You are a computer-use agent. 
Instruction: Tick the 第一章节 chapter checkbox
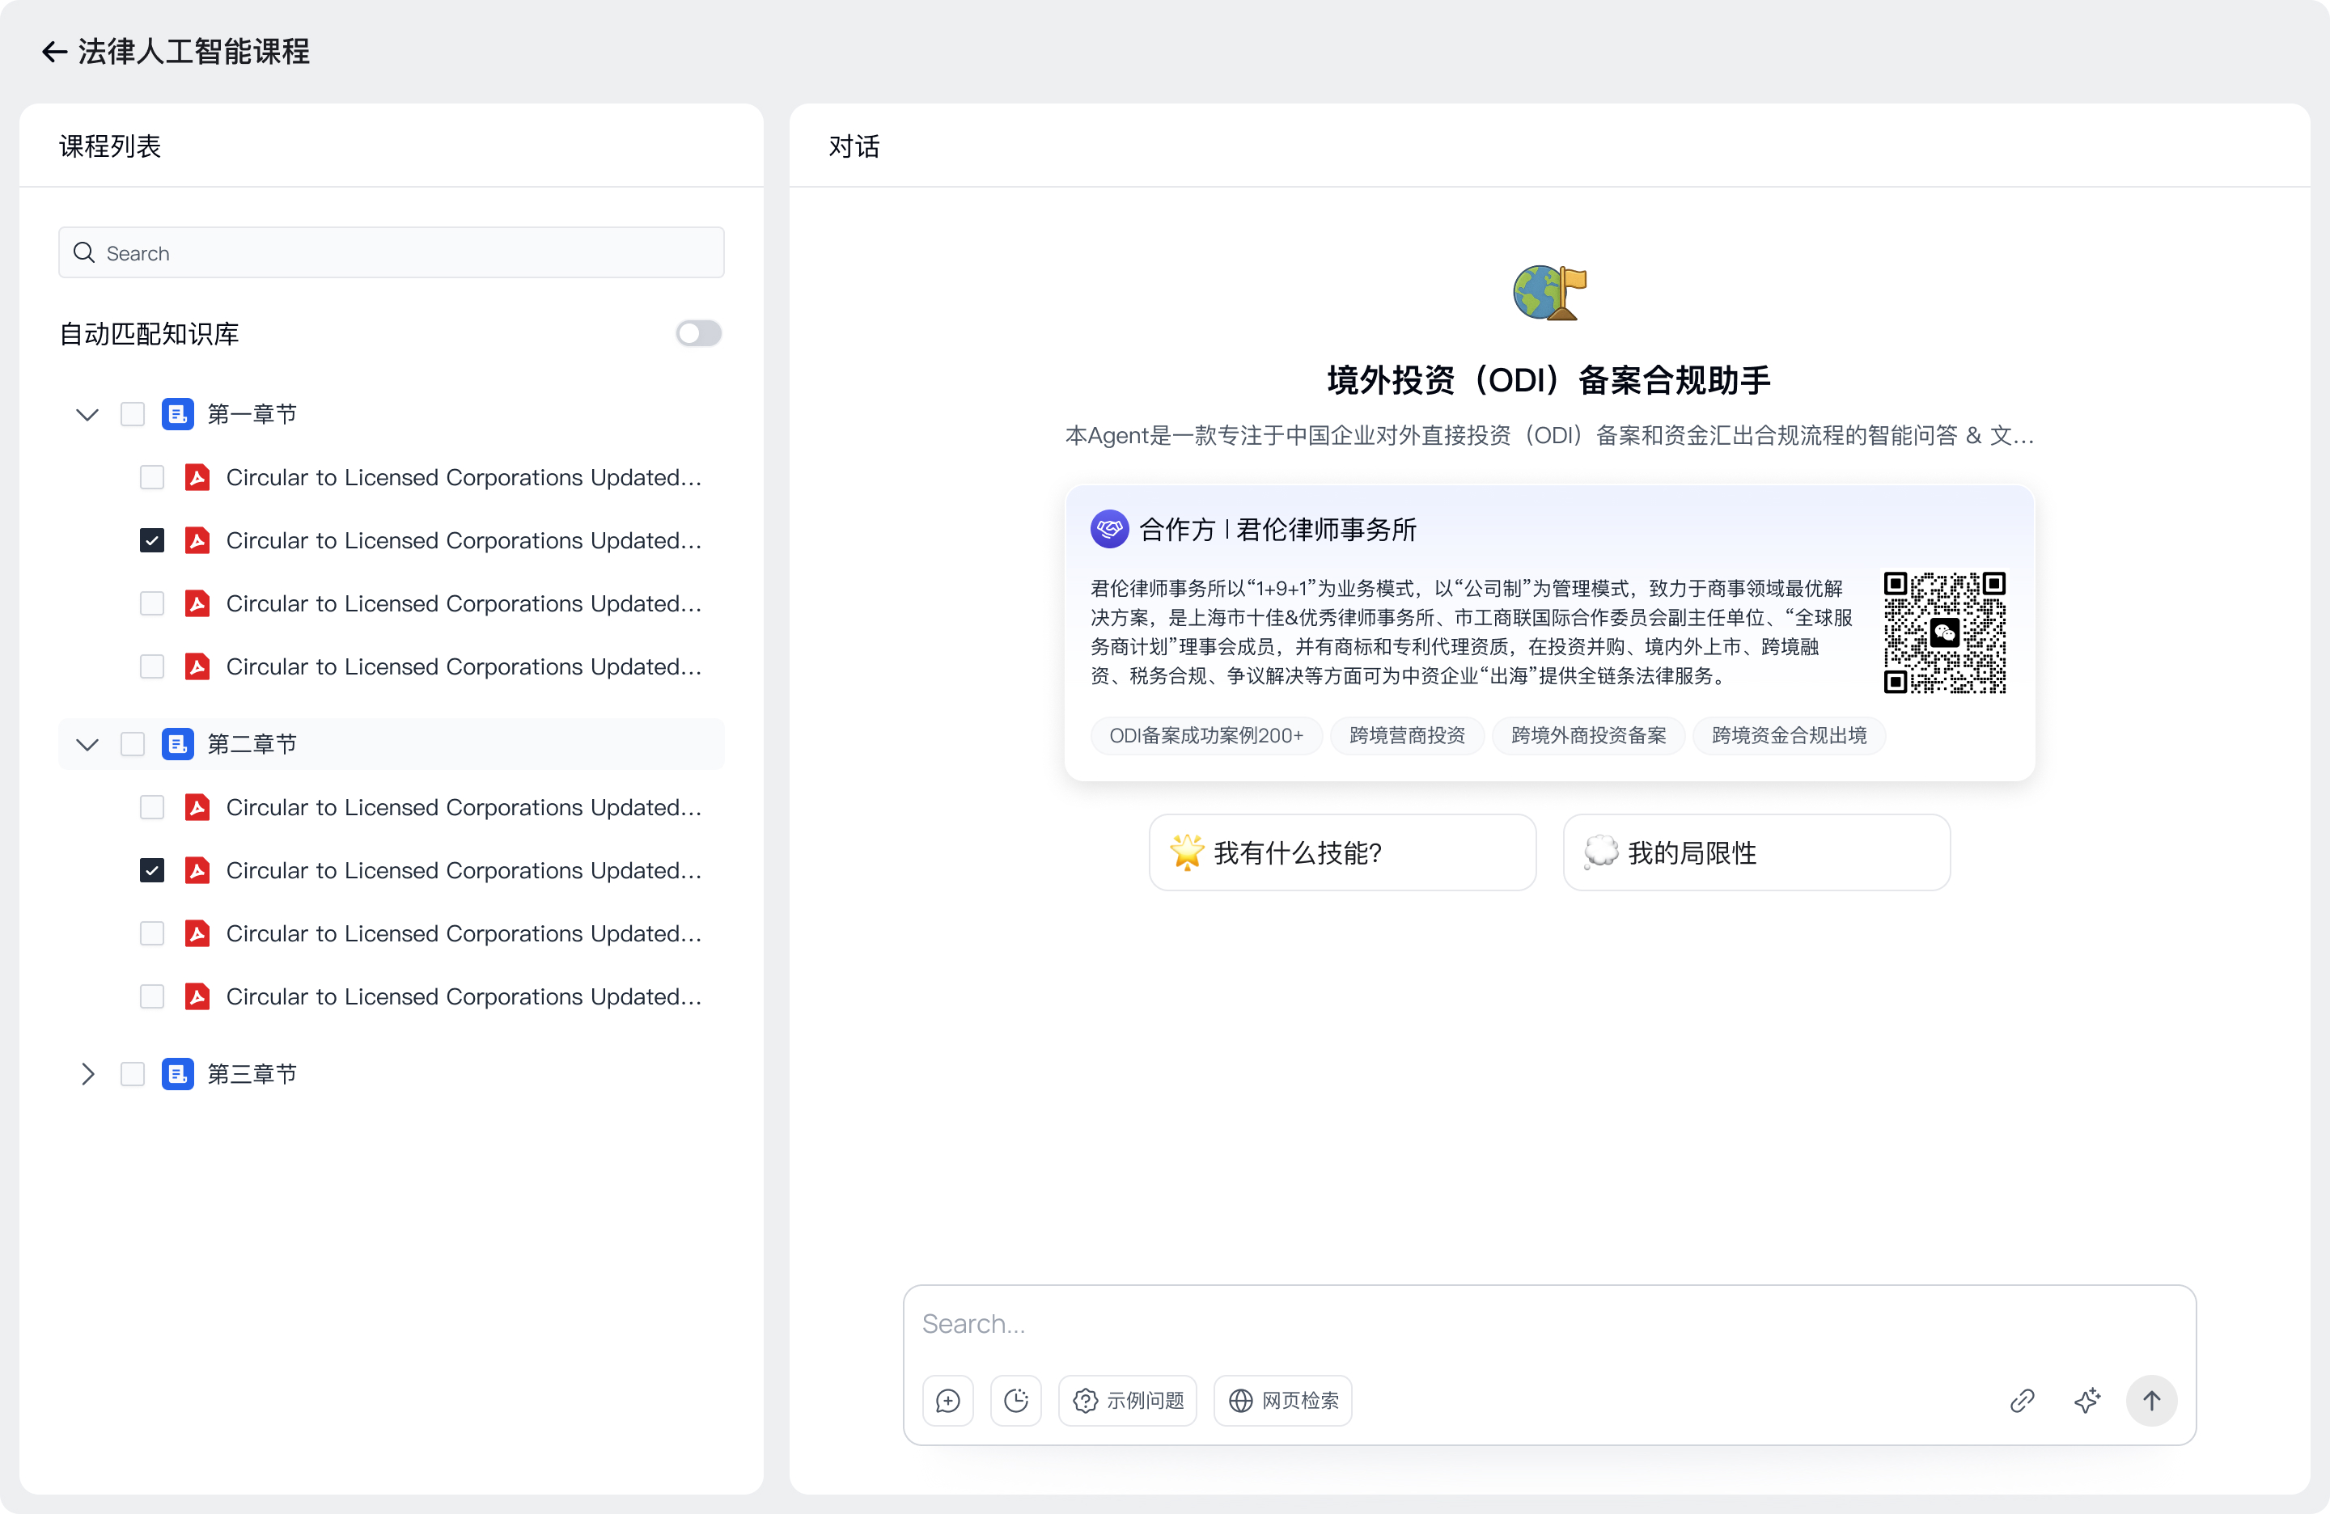(132, 414)
